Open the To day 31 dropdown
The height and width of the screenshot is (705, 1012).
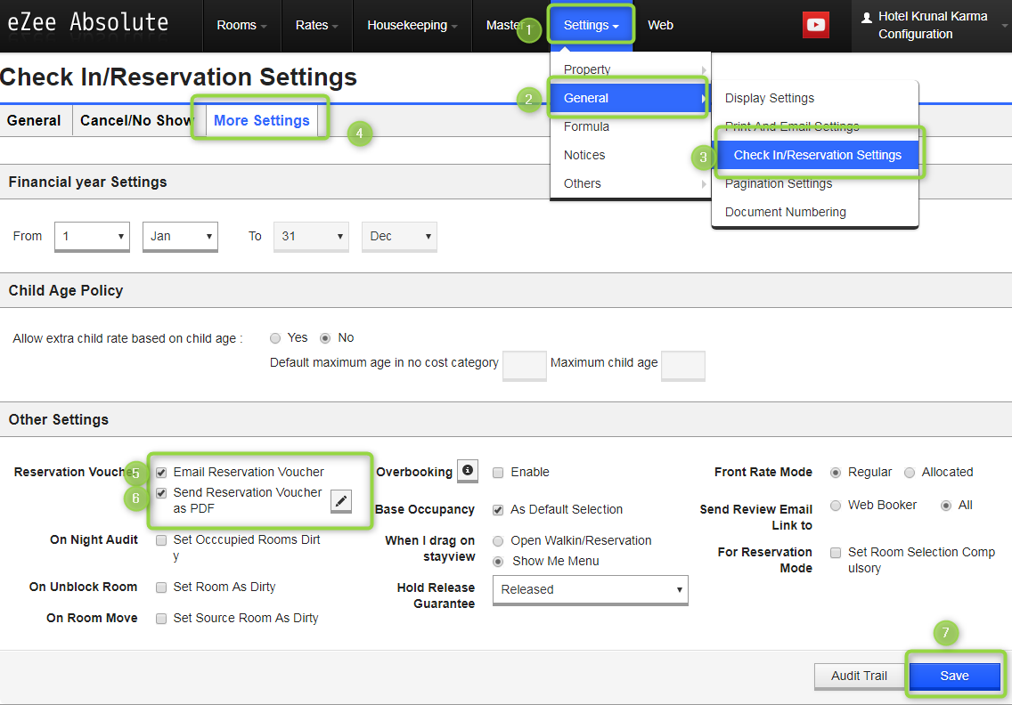311,237
